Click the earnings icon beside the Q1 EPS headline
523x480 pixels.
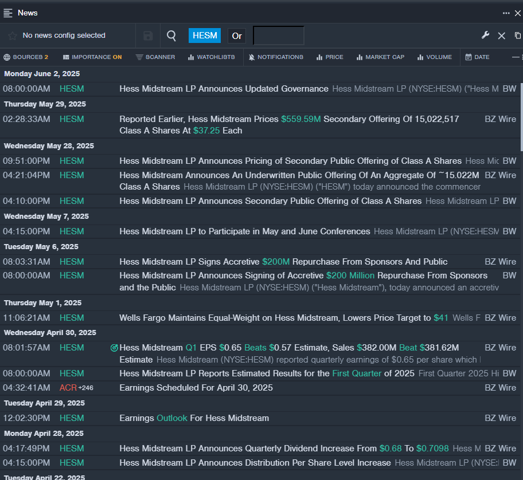114,348
